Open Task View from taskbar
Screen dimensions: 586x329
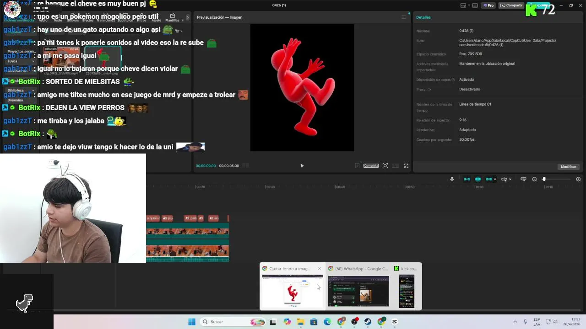(x=273, y=322)
